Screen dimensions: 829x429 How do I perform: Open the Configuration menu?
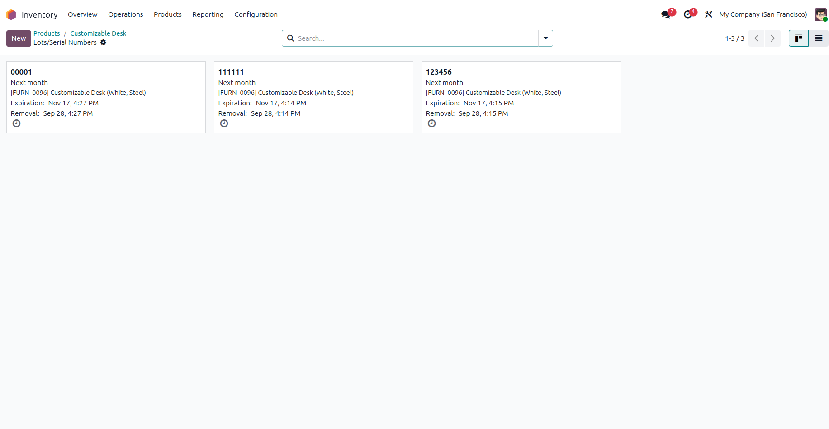click(256, 14)
